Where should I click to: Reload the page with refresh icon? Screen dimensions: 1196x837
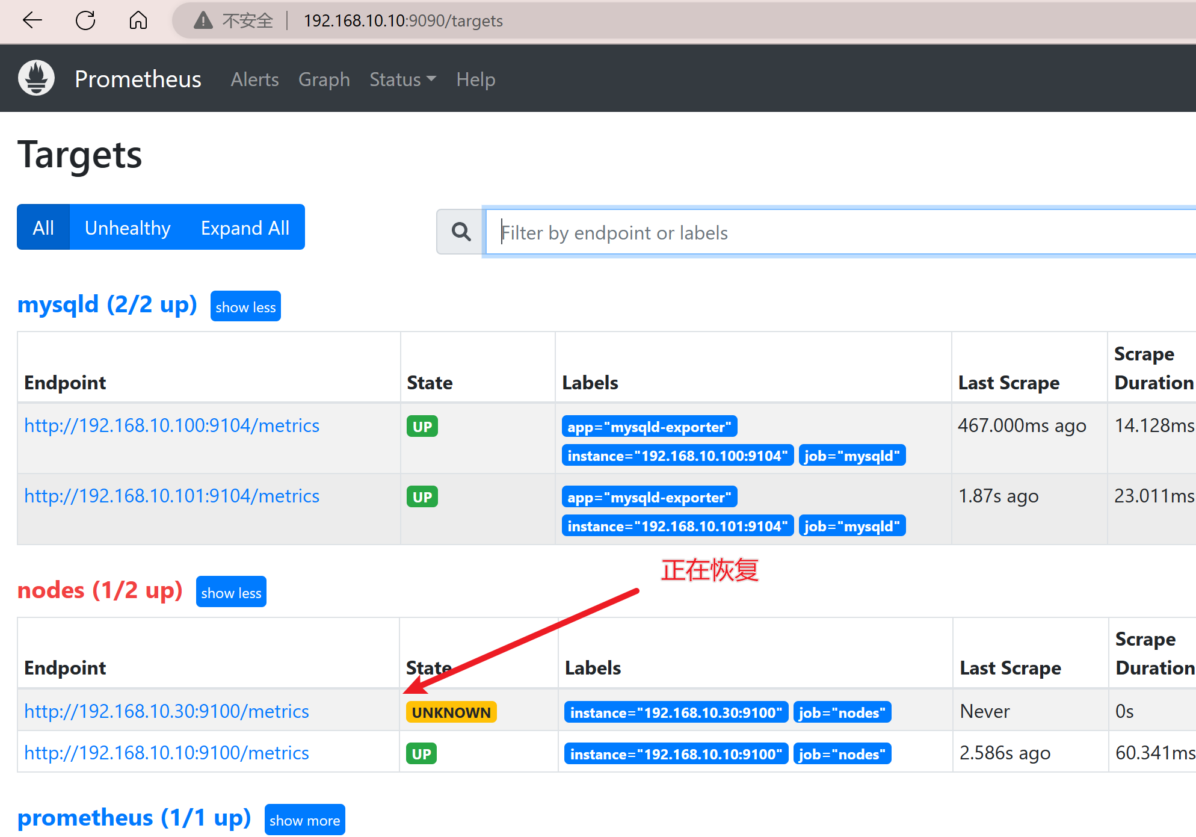(85, 20)
